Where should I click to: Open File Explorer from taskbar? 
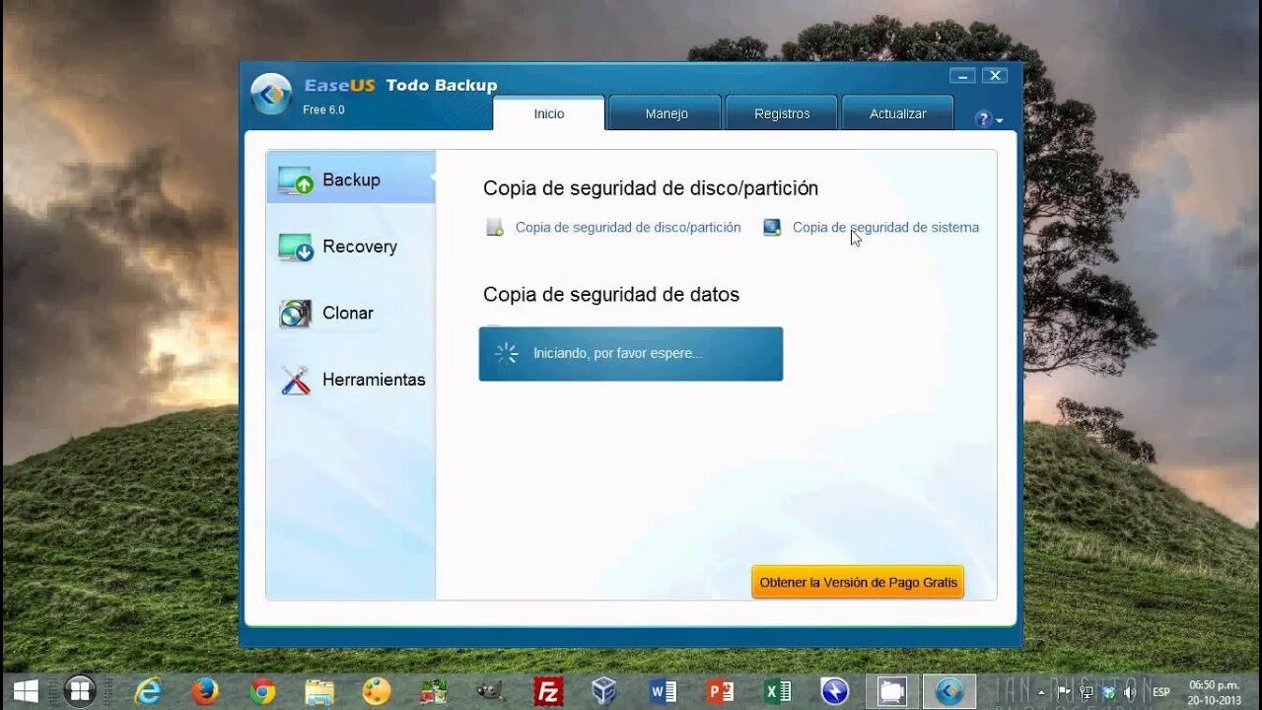(319, 691)
